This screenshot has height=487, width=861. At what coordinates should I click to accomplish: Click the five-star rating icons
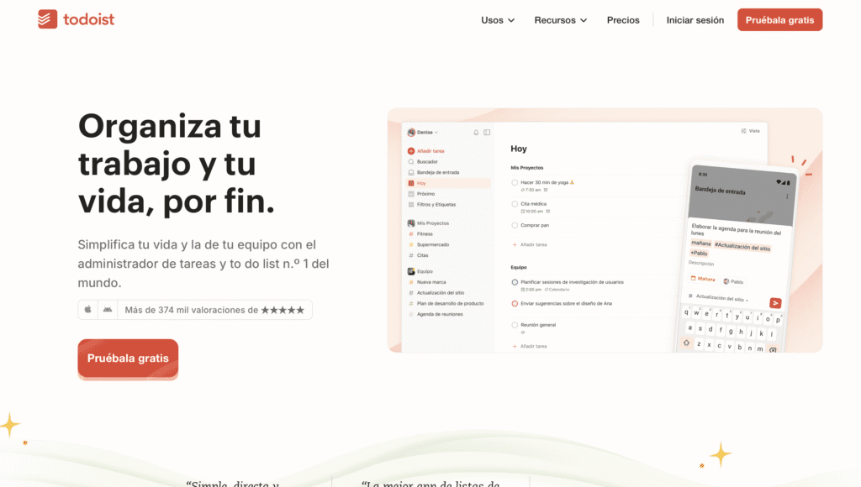tap(283, 310)
